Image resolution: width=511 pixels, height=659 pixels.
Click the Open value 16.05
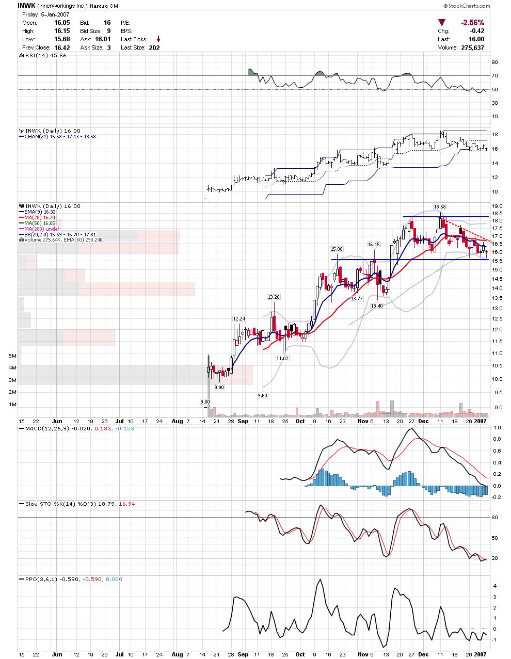click(62, 23)
